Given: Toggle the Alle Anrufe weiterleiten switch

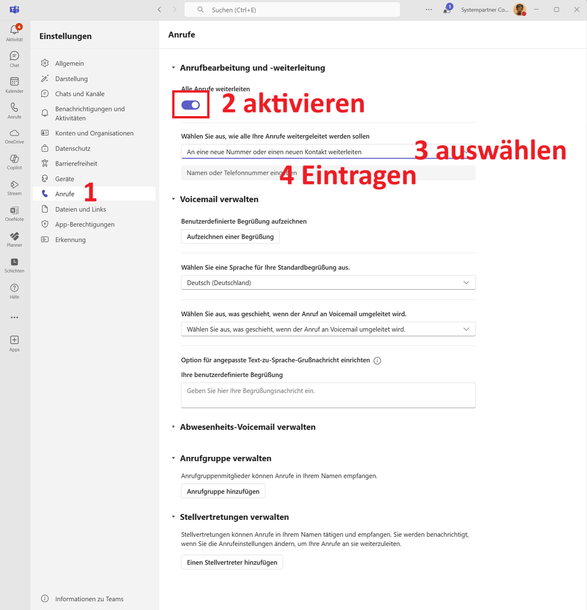Looking at the screenshot, I should point(191,105).
